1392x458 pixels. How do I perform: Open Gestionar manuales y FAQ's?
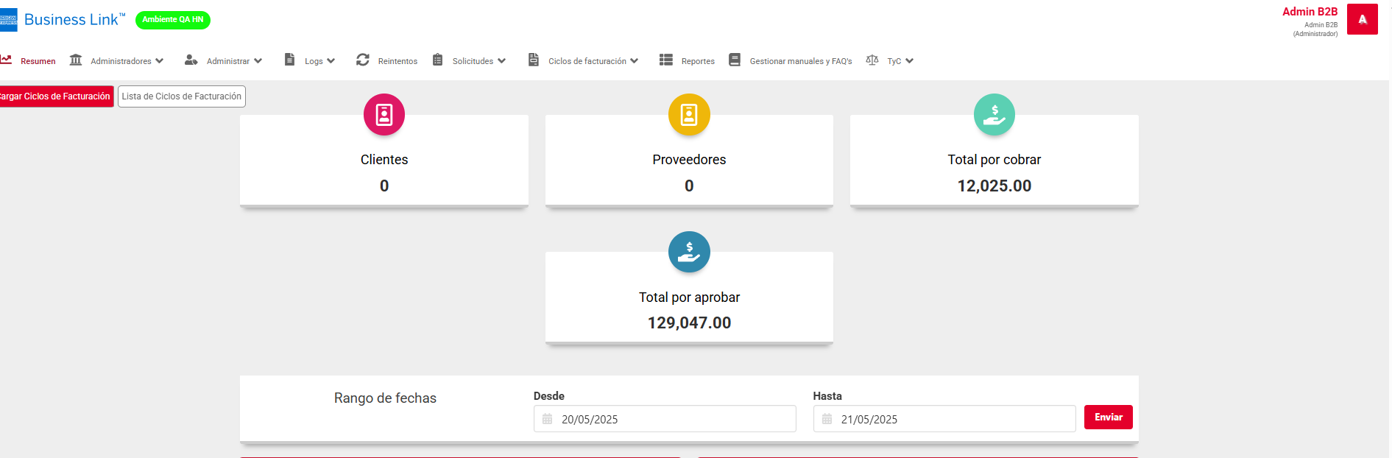[800, 61]
